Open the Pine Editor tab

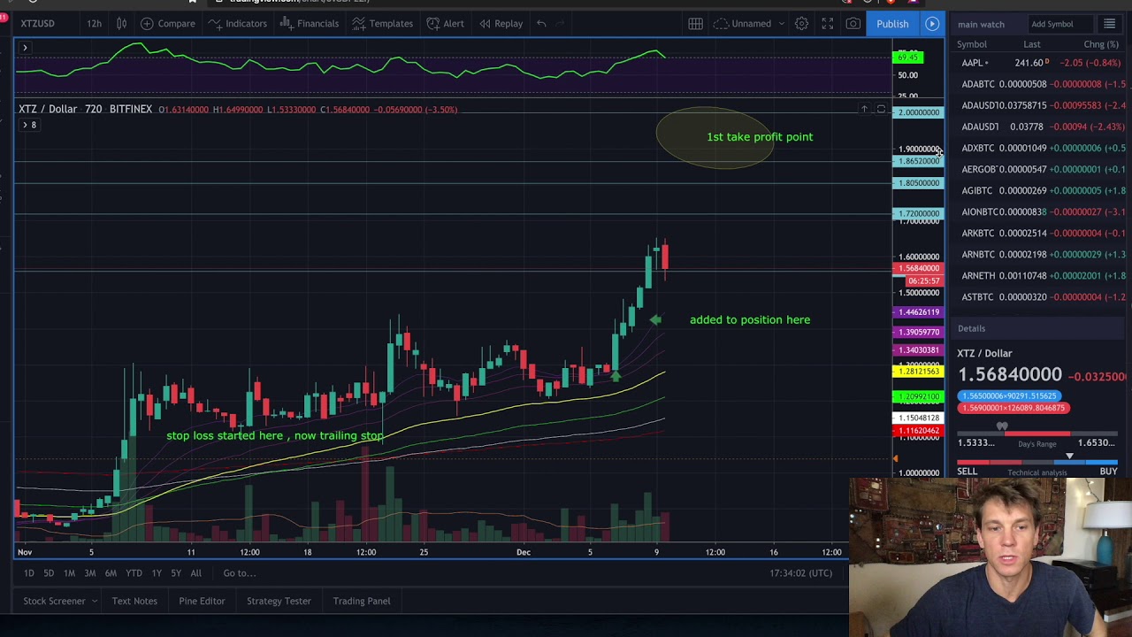[x=202, y=601]
